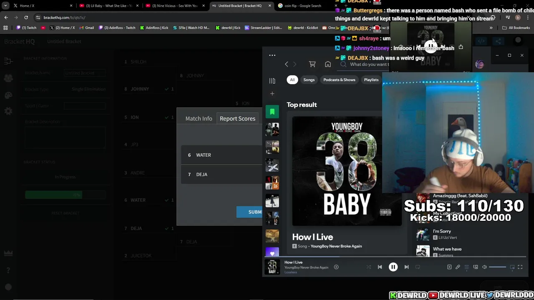This screenshot has width=534, height=300.
Task: Filter search results by Playlists
Action: (371, 80)
